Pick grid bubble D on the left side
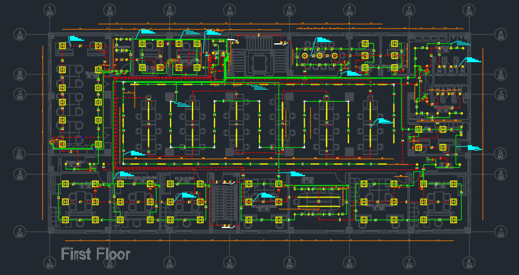Viewport: 519px width, 275px height. 20,154
